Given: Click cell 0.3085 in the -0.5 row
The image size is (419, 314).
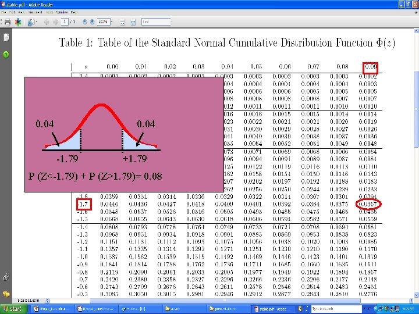Looking at the screenshot, I should point(109,294).
